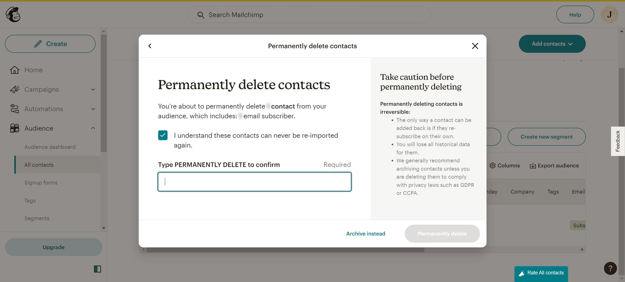Go to Signup forms in sidebar
The image size is (625, 282).
pos(41,183)
